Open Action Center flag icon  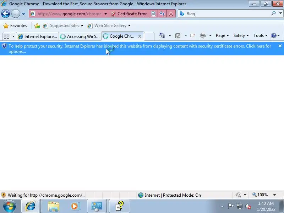click(231, 206)
